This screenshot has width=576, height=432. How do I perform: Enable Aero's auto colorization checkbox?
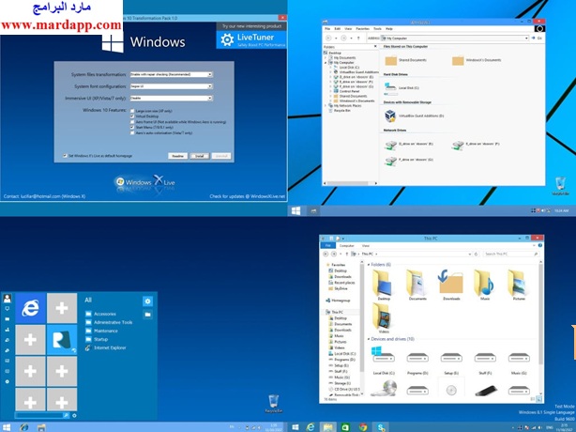pyautogui.click(x=132, y=132)
